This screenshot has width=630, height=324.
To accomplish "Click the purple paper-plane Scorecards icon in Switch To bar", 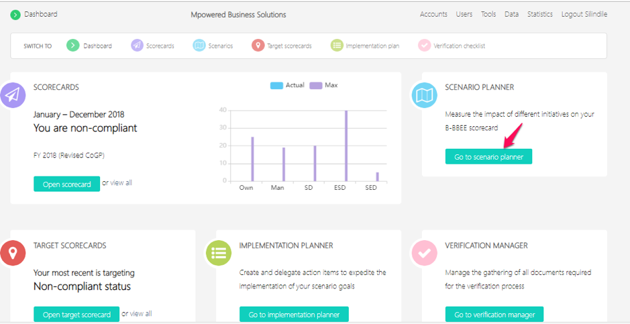I will (x=137, y=46).
